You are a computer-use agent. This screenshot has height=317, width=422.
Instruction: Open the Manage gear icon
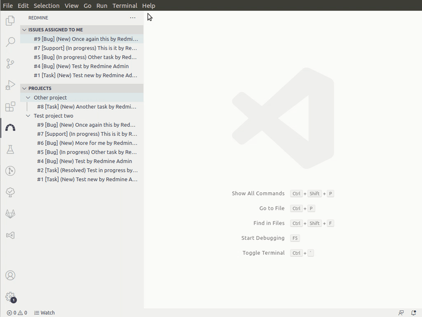10,297
